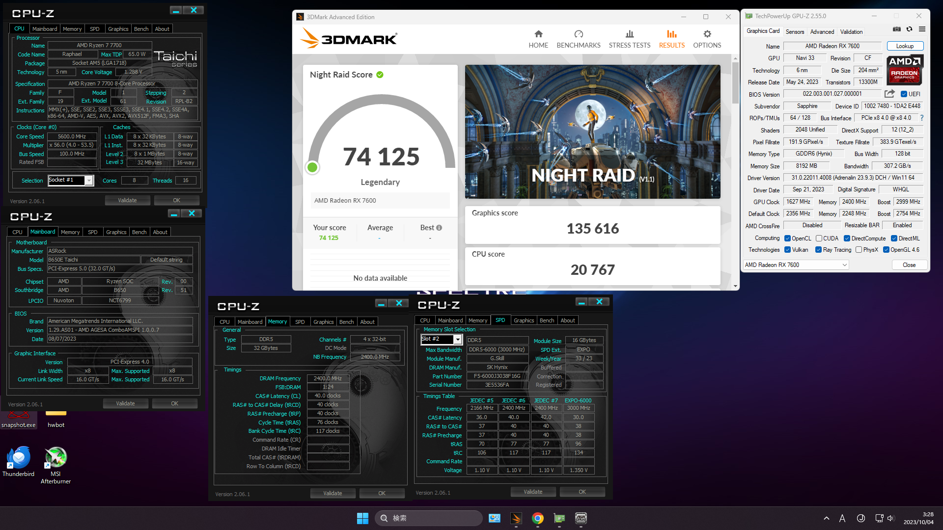The width and height of the screenshot is (943, 530).
Task: Click the Close button in GPU-Z
Action: click(909, 265)
